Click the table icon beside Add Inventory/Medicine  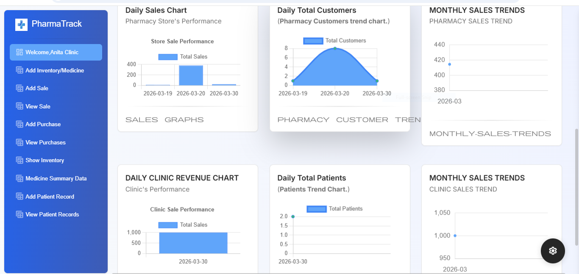[19, 70]
